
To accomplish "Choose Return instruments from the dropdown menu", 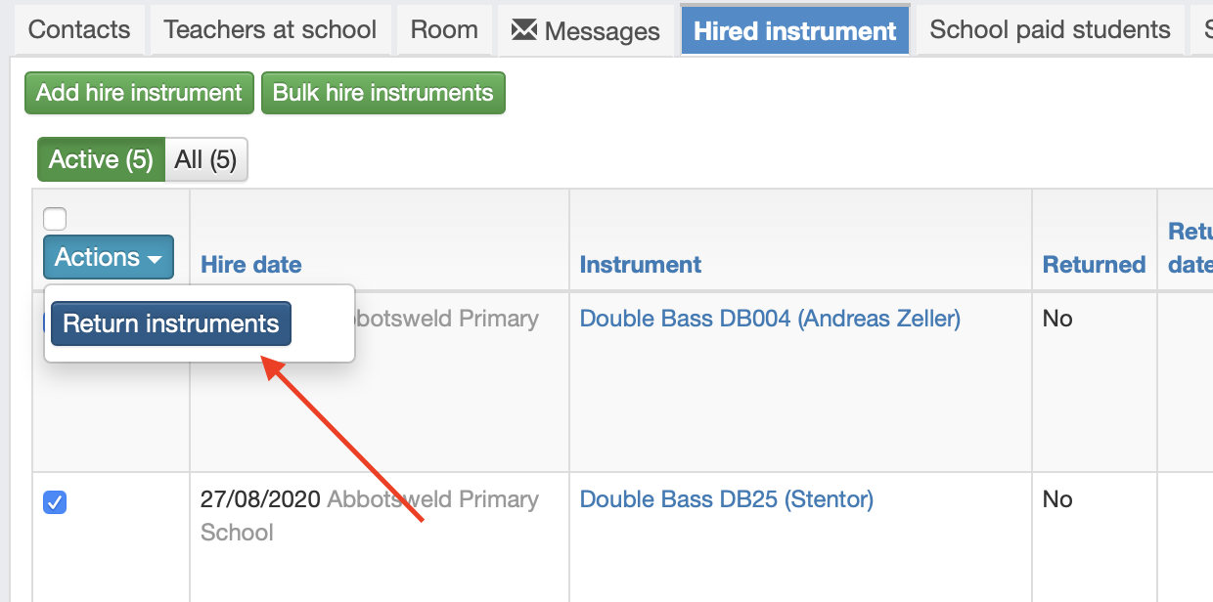I will point(171,323).
